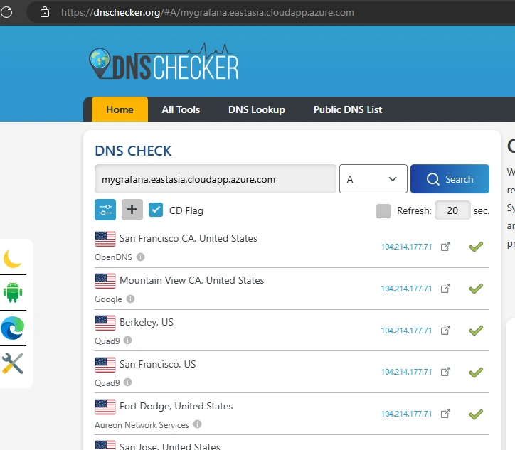Click the site lock icon in address bar

[45, 13]
